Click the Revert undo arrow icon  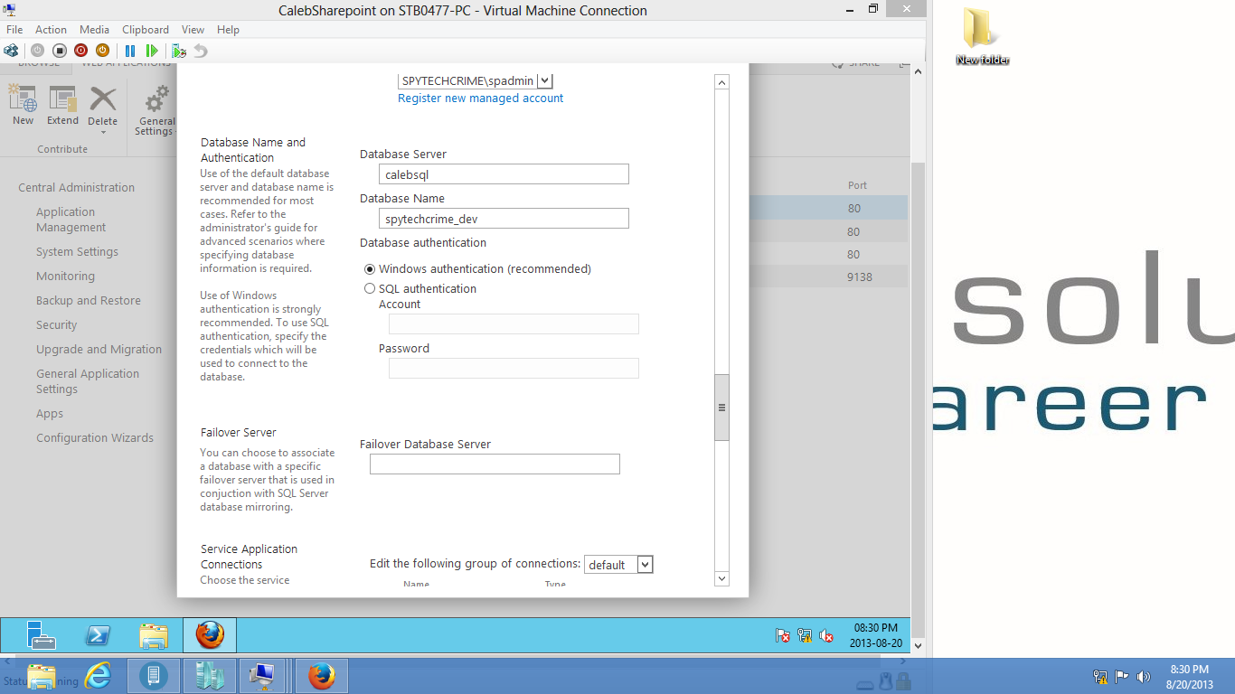click(x=201, y=51)
